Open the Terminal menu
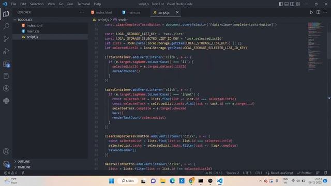 click(83, 4)
